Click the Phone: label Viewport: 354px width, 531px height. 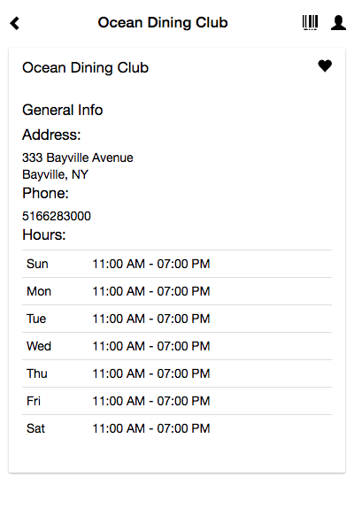[45, 193]
